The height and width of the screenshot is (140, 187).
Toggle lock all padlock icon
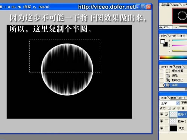tap(183, 108)
